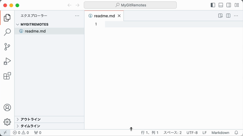
Task: Open the Search view in activity bar
Action: 7,32
